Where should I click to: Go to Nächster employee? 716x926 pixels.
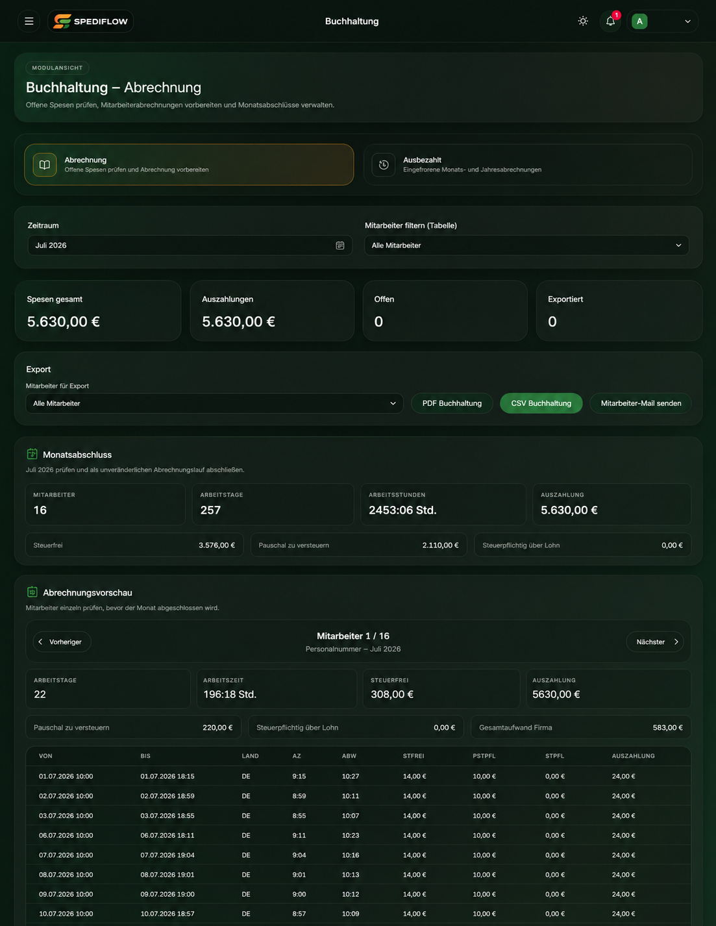tap(655, 642)
